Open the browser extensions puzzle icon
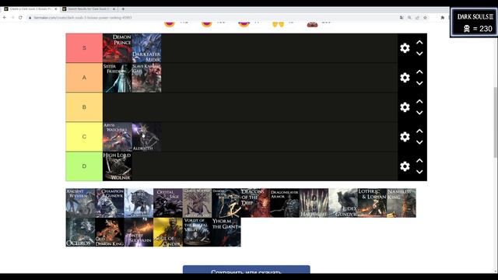Screen dimensions: 498x280 tap(443, 17)
